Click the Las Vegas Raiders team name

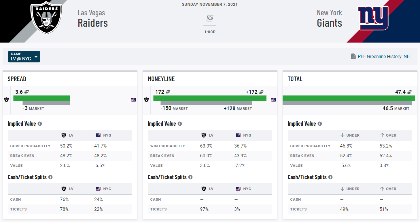93,18
